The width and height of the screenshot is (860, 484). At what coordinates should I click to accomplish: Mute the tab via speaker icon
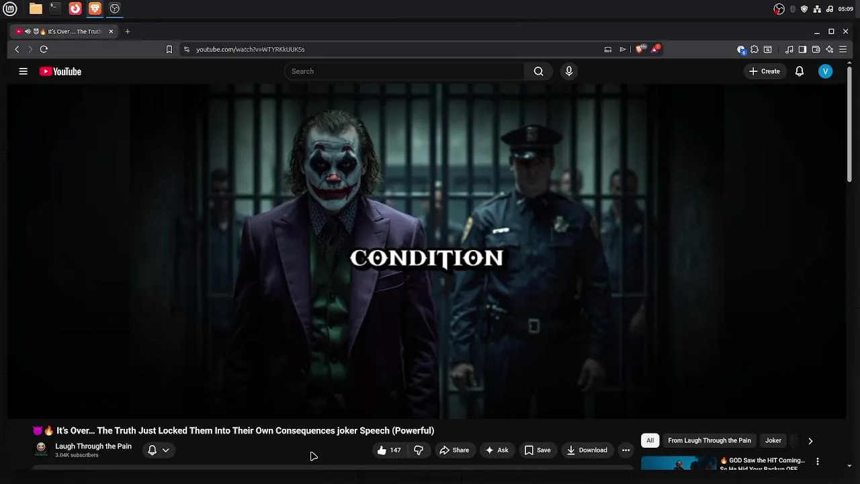28,31
